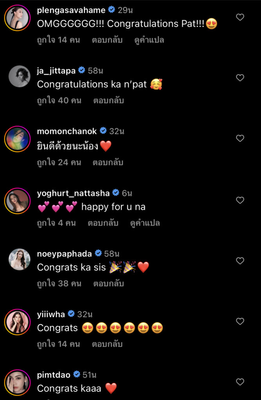Open plengasavahame's profile picture
This screenshot has width=261, height=400.
click(17, 18)
